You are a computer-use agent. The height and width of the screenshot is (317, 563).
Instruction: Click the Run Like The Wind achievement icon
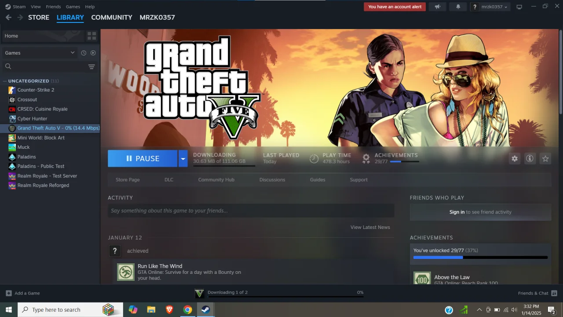(x=126, y=272)
